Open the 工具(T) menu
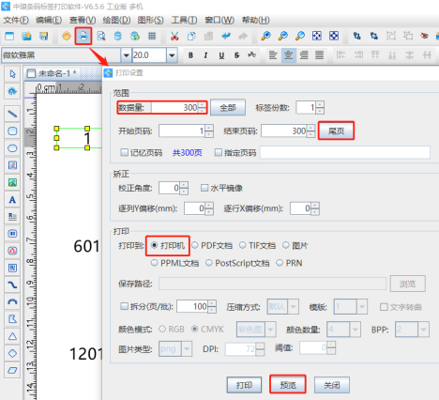 coord(184,21)
